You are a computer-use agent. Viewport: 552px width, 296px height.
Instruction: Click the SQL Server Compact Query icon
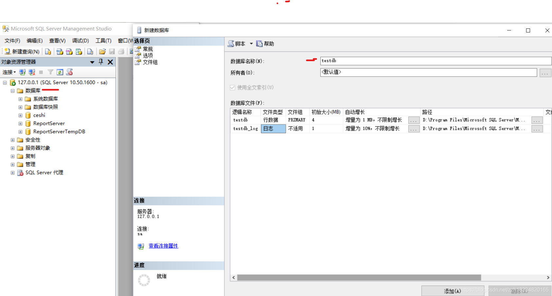pyautogui.click(x=90, y=51)
